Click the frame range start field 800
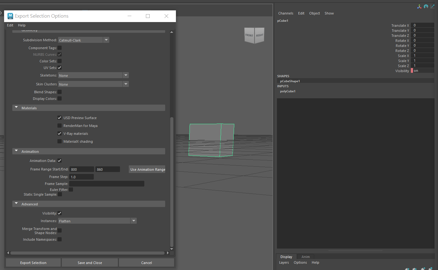This screenshot has height=270, width=438. (82, 169)
